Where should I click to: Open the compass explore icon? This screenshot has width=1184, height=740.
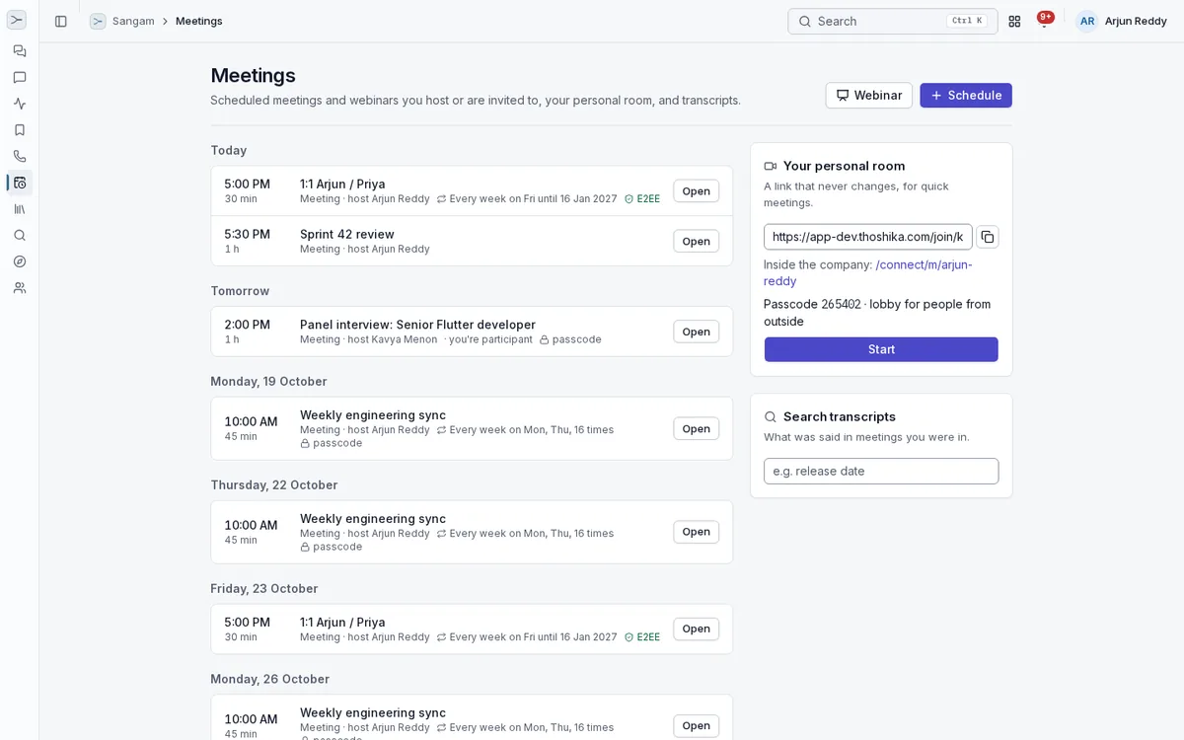click(20, 261)
